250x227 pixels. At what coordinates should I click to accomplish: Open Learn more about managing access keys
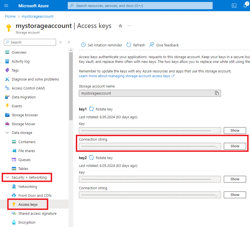(127, 76)
